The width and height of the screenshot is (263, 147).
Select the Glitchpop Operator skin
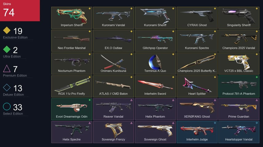pos(155,41)
